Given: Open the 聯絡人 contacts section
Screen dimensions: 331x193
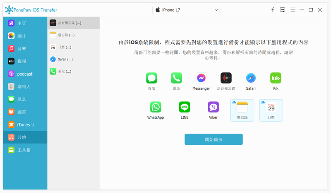Looking at the screenshot, I should (25, 86).
